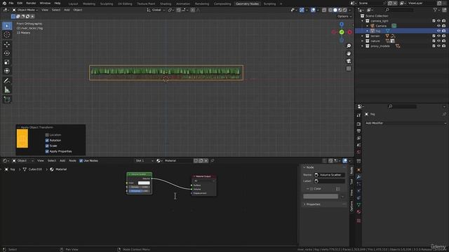Open the node editor Add menu

coord(62,160)
